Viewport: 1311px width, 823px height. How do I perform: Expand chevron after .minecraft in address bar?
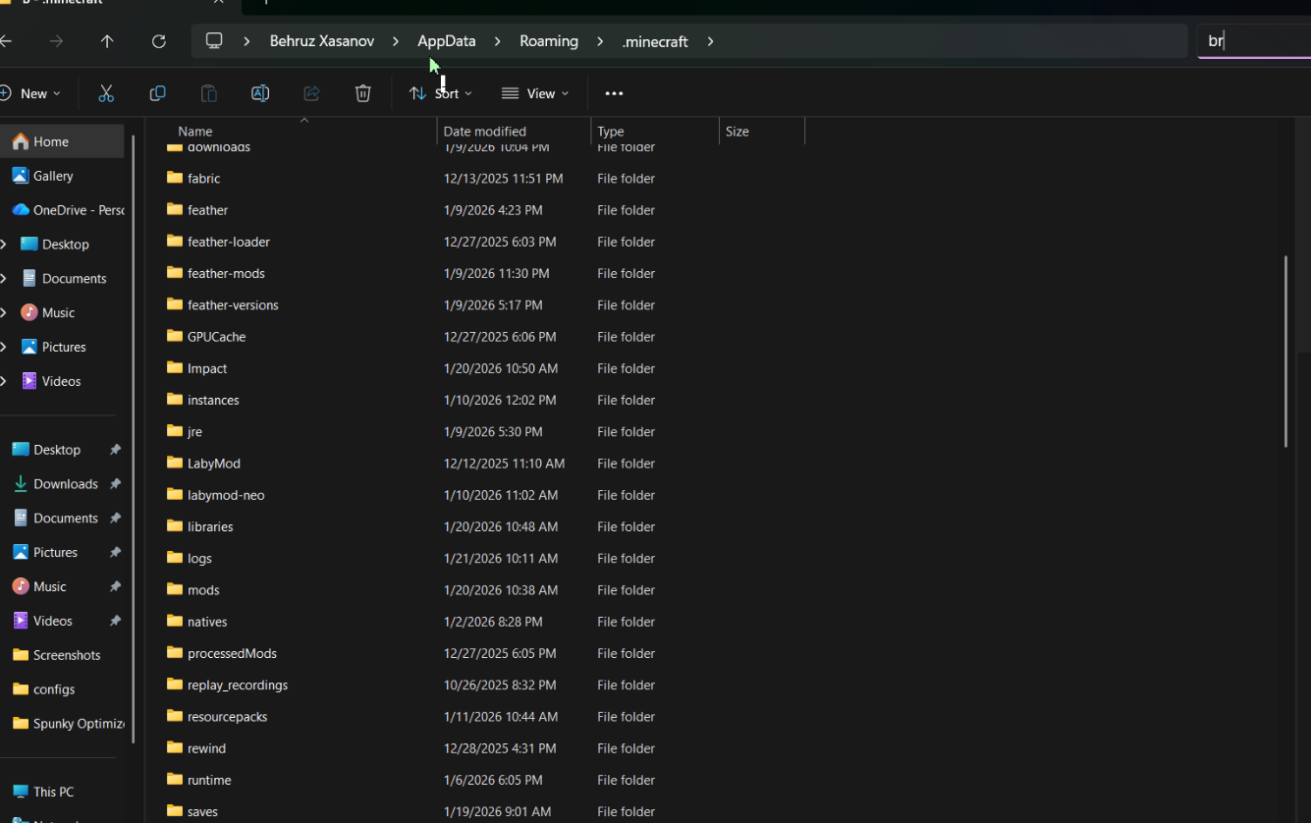[x=710, y=41]
